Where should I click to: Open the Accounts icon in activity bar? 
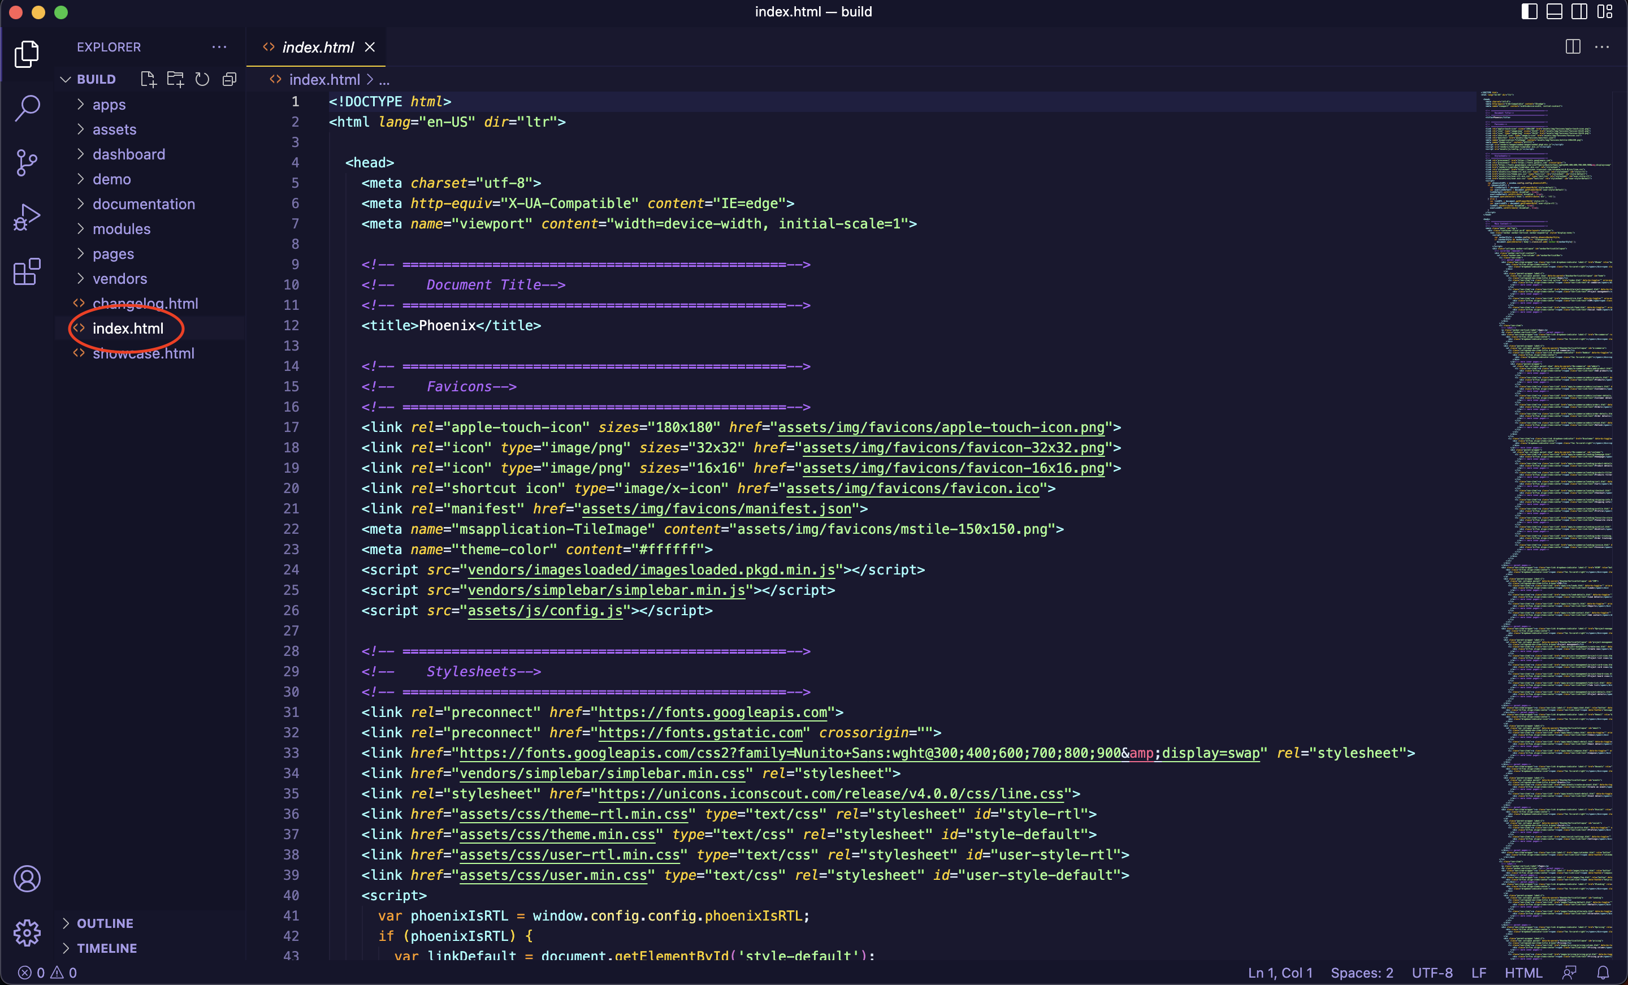tap(27, 878)
